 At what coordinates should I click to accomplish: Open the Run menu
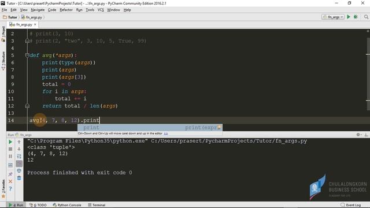pos(79,10)
